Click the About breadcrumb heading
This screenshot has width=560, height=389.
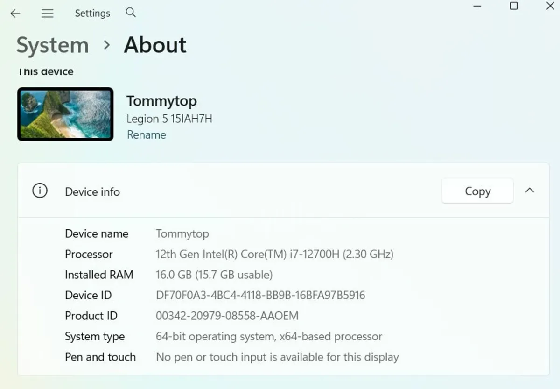coord(155,45)
